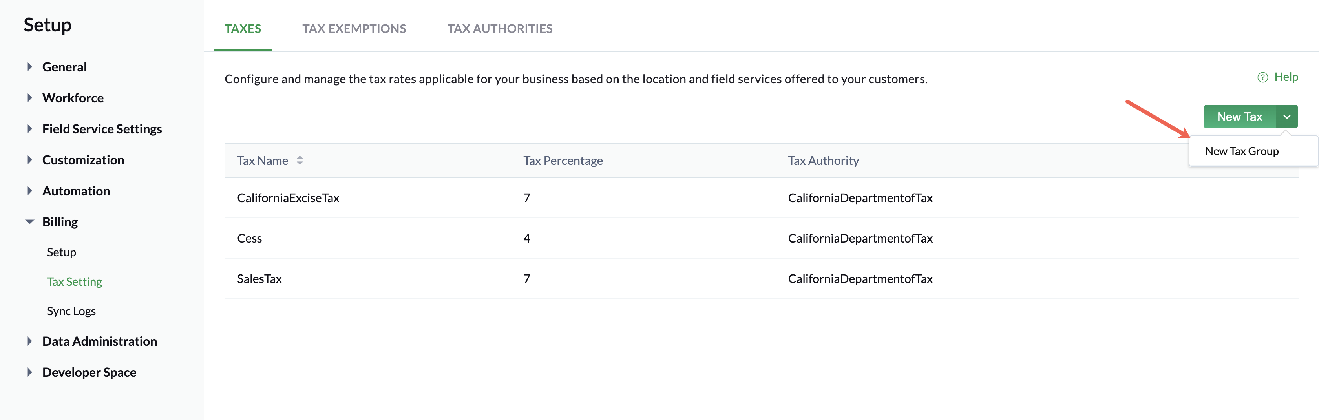Open Sync Logs in sidebar
This screenshot has height=420, width=1319.
point(71,311)
